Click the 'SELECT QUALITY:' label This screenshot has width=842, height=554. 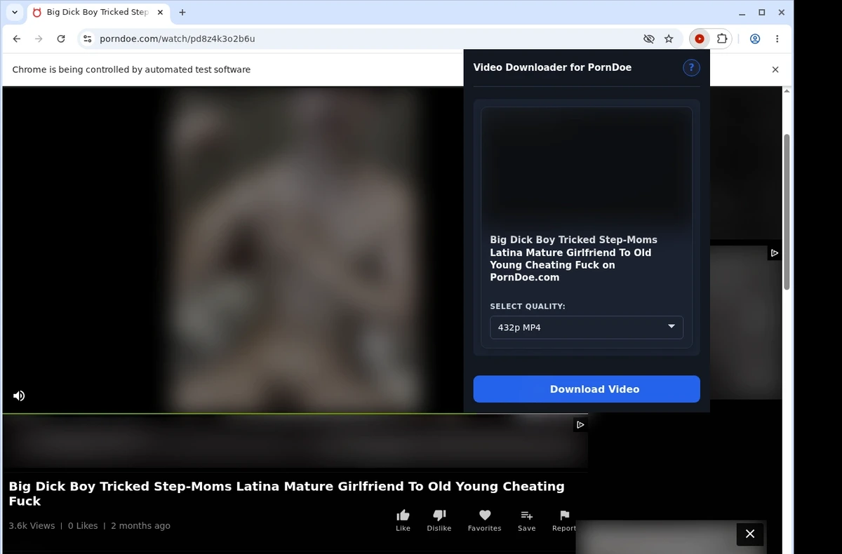[x=528, y=306]
